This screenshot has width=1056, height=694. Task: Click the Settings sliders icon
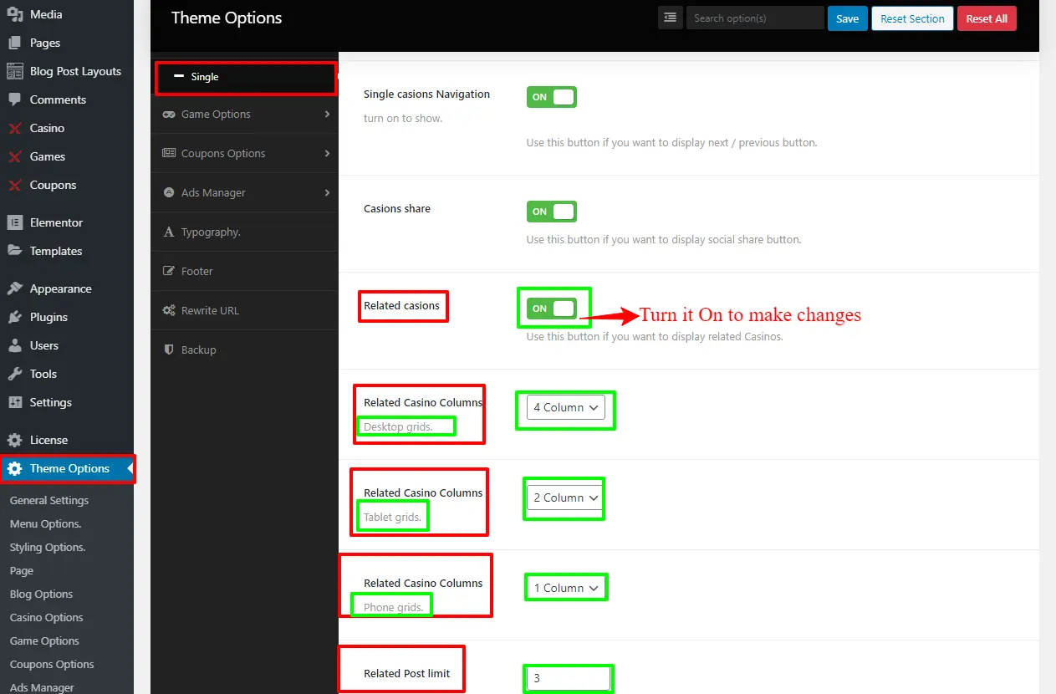pyautogui.click(x=15, y=402)
